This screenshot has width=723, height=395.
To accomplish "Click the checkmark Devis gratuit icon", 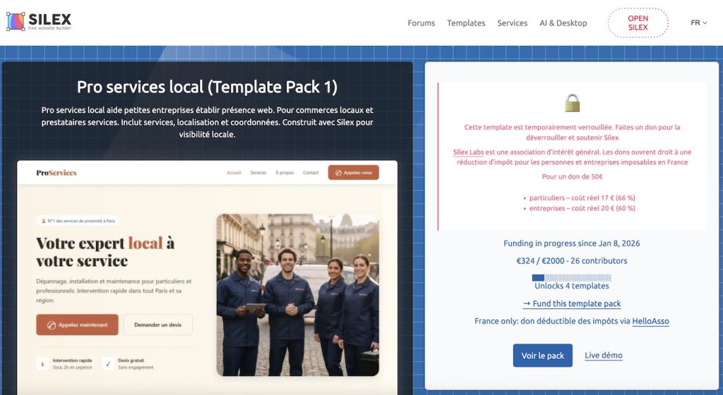I will (x=108, y=364).
